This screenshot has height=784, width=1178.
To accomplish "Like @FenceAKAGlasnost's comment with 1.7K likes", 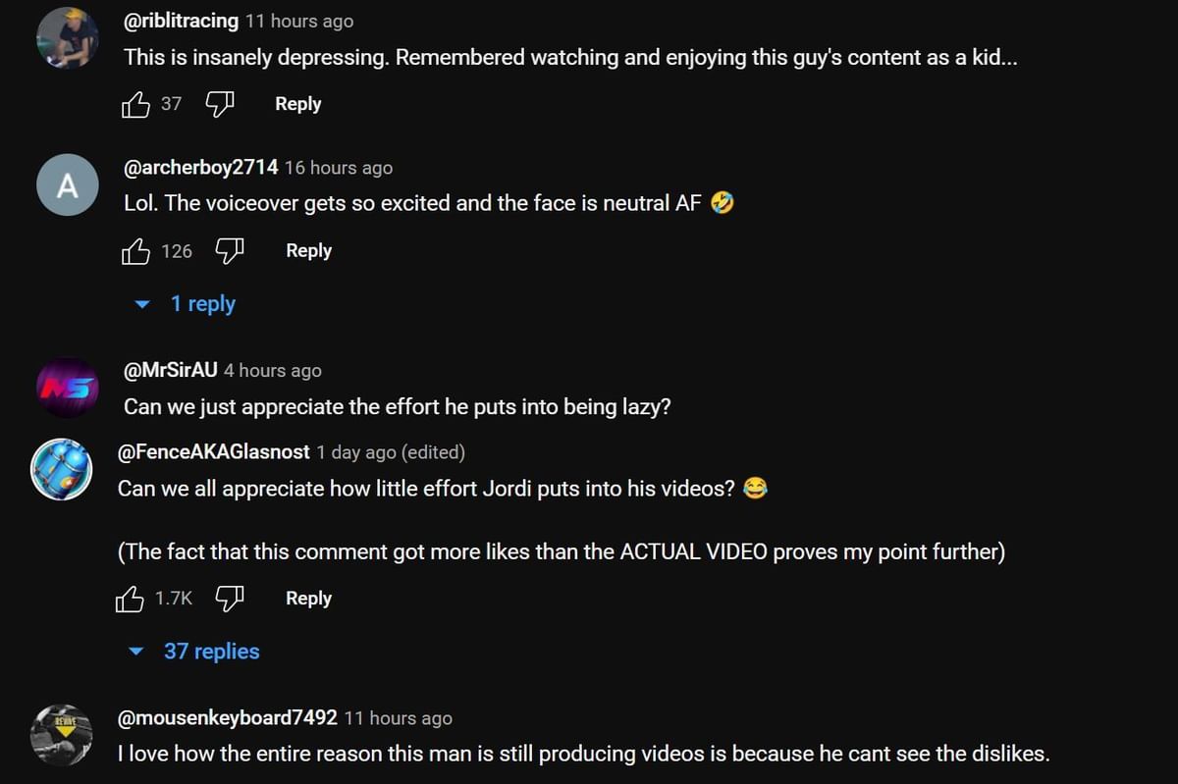I will point(130,599).
